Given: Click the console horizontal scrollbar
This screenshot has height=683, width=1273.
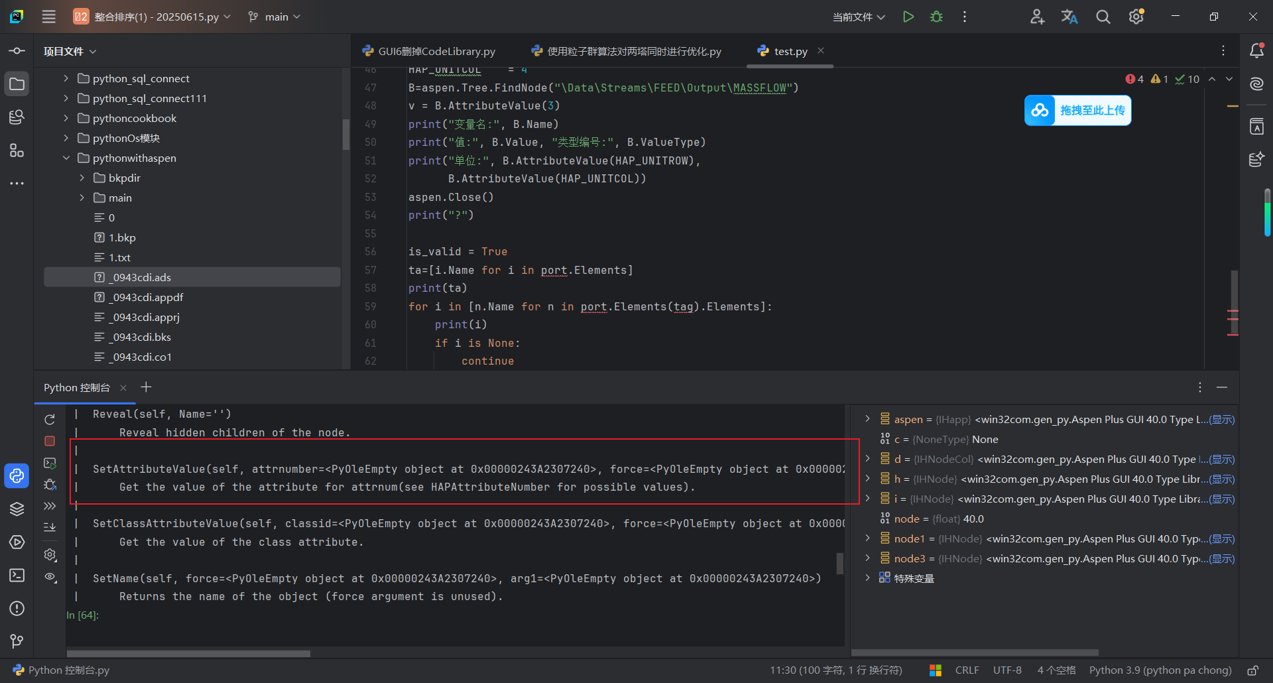Looking at the screenshot, I should pos(189,653).
